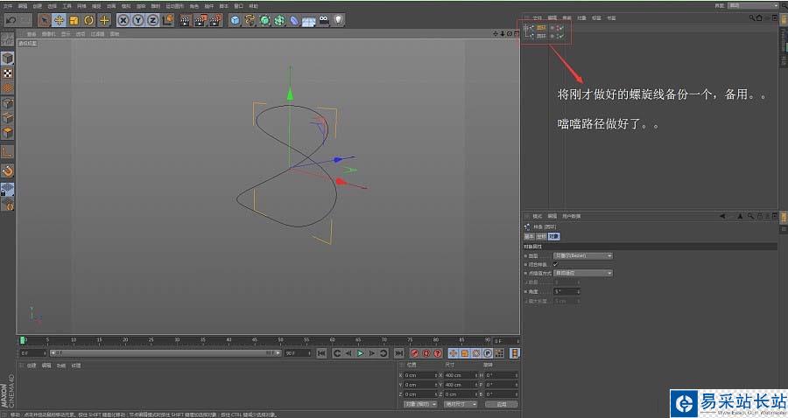Toggle enable checkmark of top spline
The width and height of the screenshot is (788, 418).
click(561, 28)
